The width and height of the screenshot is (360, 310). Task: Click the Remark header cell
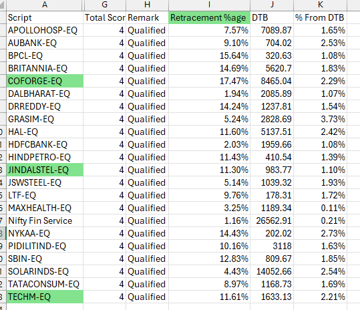(147, 17)
